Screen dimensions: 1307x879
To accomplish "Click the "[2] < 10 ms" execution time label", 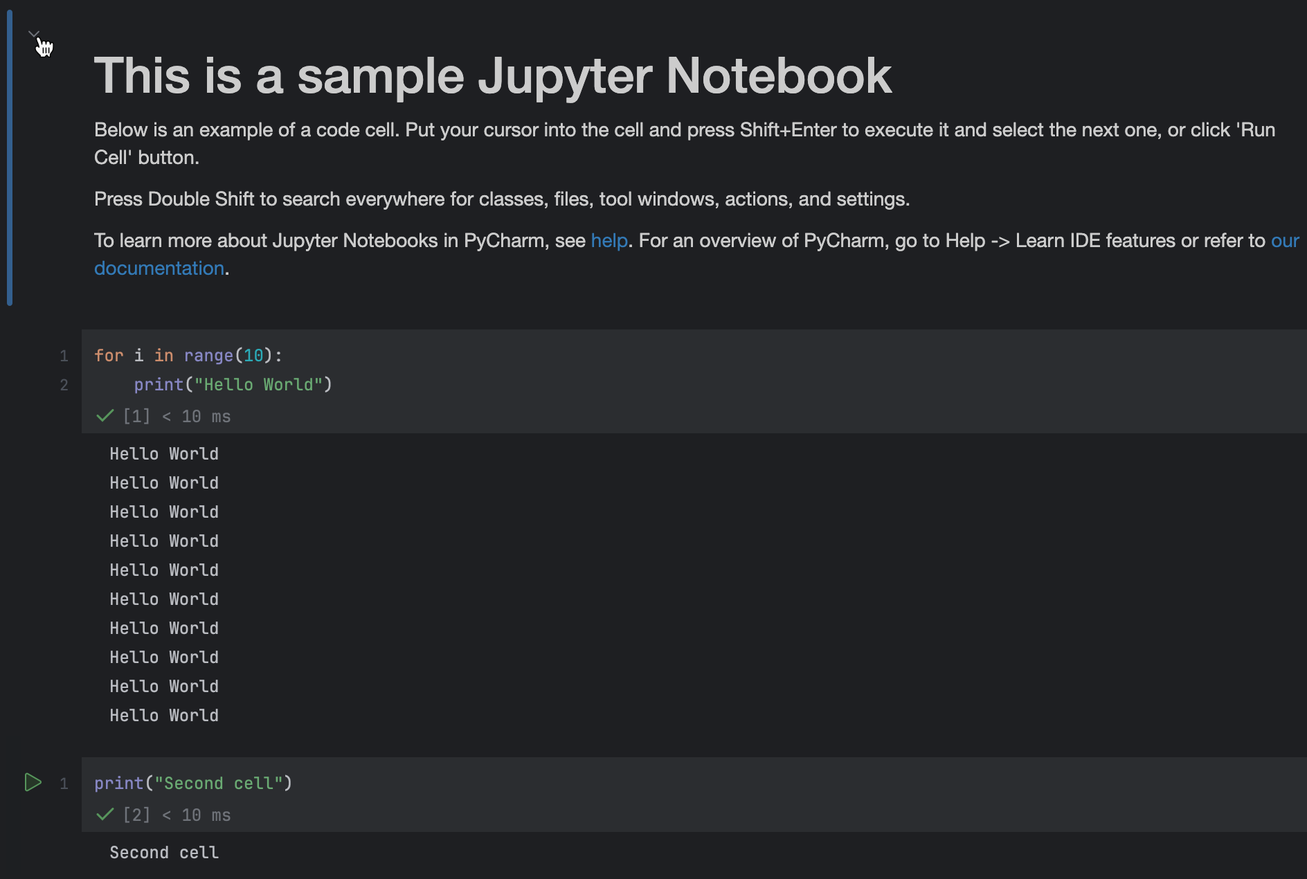I will (x=176, y=815).
